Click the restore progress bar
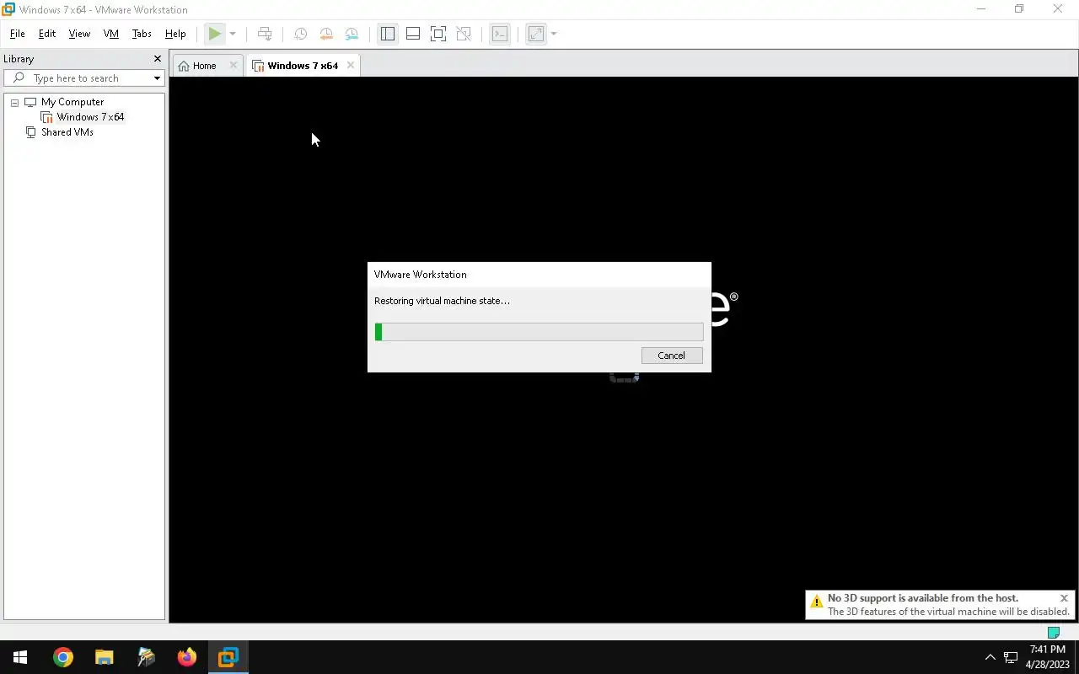Viewport: 1079px width, 674px height. click(x=539, y=332)
